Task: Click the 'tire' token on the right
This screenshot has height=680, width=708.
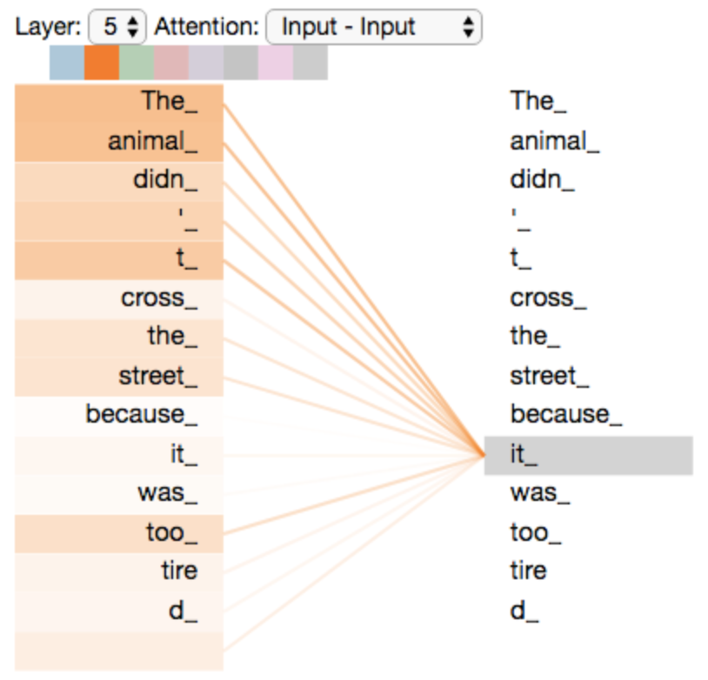Action: tap(528, 570)
